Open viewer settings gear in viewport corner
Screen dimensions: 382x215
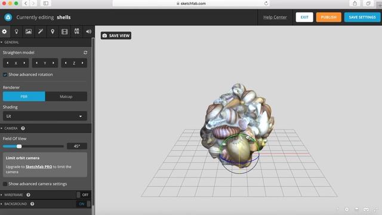coord(347,209)
